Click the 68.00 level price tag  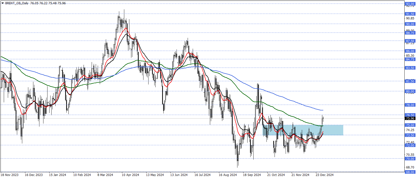pos(410,172)
